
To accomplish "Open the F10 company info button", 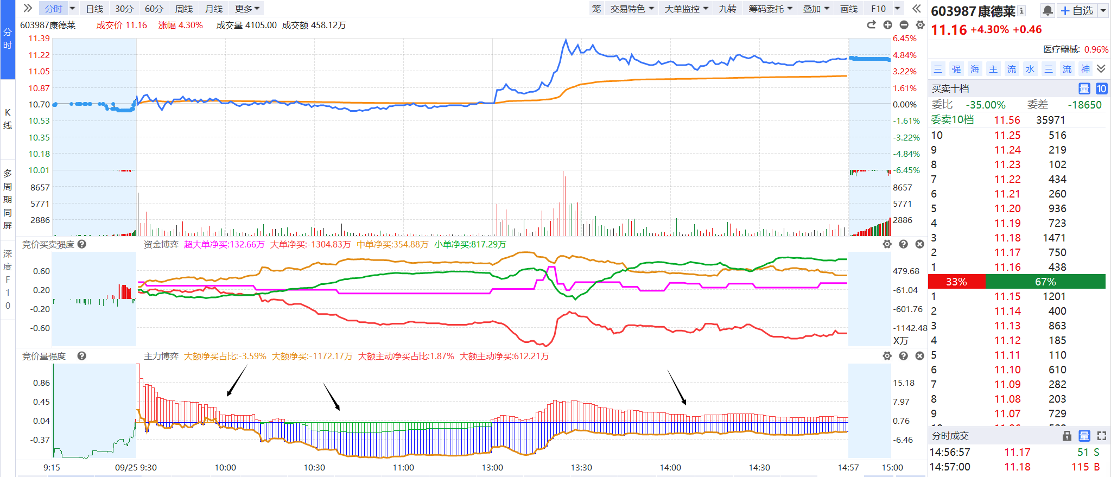I will [x=878, y=9].
